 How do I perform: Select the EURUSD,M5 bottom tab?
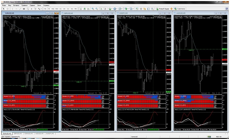click(x=7, y=133)
